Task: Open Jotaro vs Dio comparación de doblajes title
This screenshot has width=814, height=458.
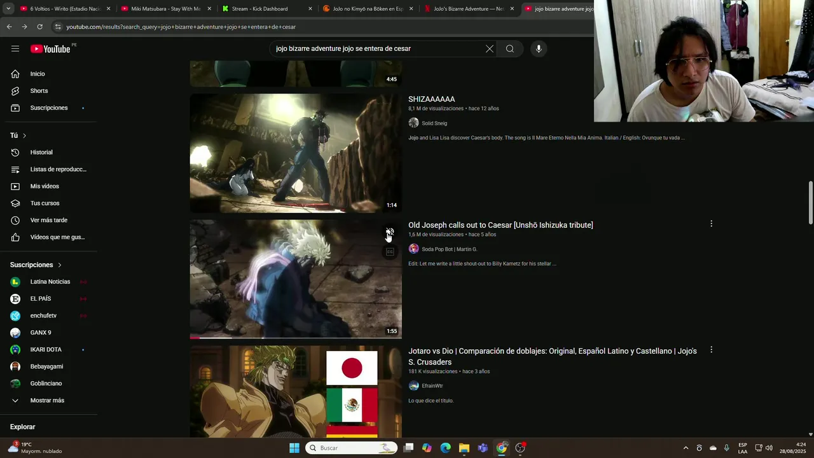Action: [x=553, y=356]
